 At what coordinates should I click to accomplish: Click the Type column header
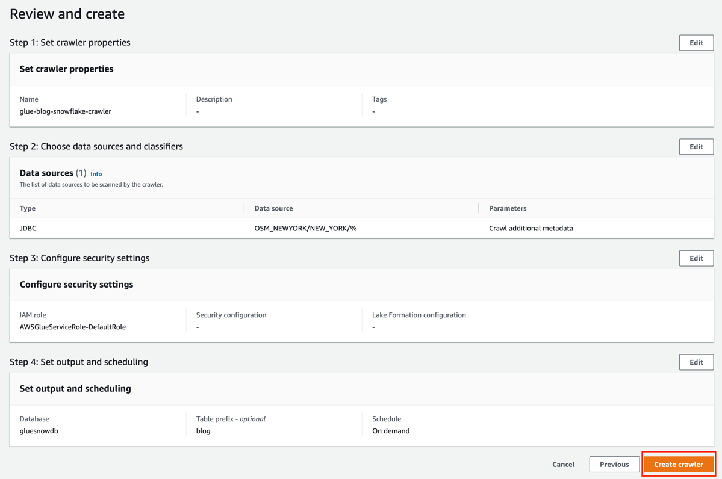[28, 208]
